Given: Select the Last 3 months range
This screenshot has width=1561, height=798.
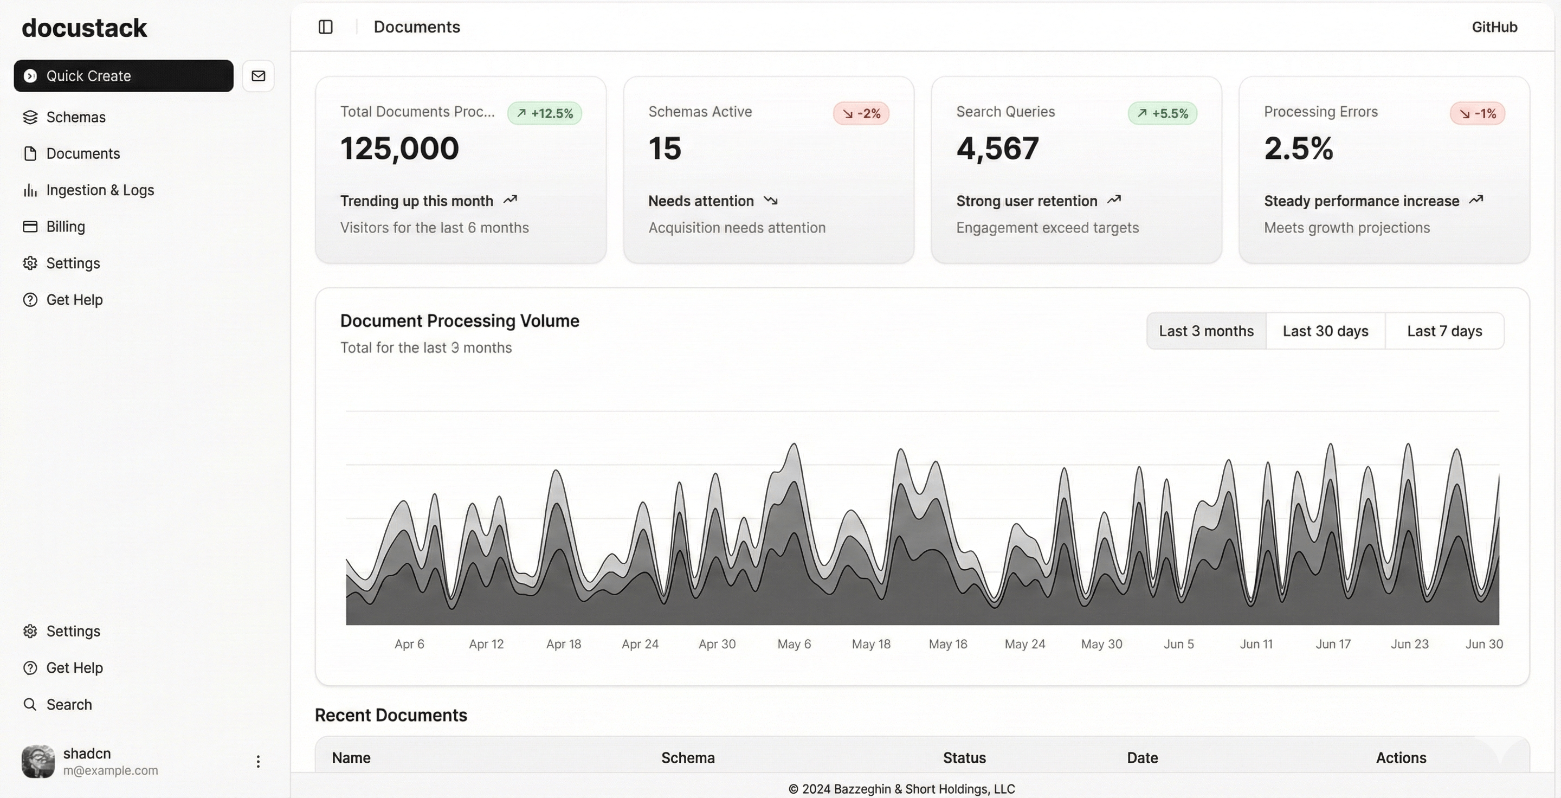Looking at the screenshot, I should click(x=1206, y=331).
